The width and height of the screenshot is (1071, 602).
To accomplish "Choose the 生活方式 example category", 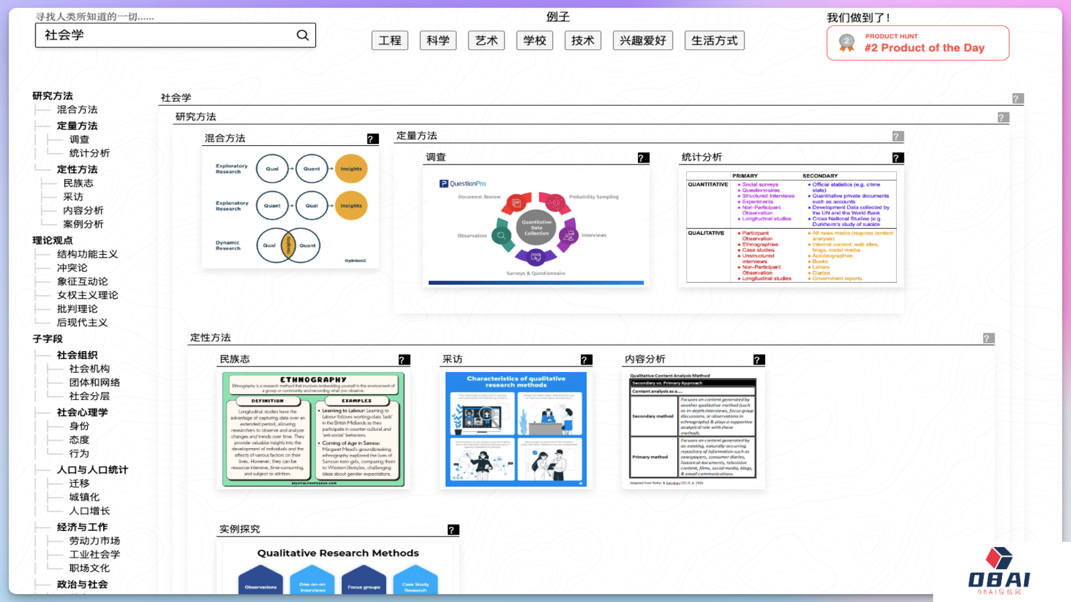I will point(714,41).
